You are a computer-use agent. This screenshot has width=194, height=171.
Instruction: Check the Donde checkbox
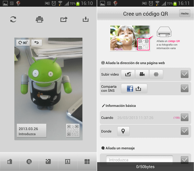[x=185, y=131]
